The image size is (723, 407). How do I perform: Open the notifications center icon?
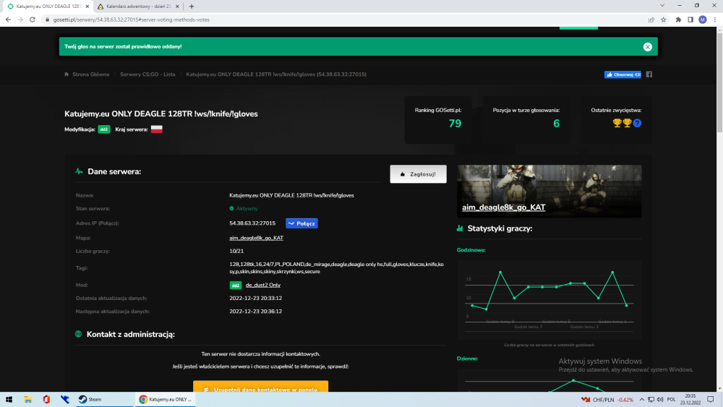pos(711,400)
